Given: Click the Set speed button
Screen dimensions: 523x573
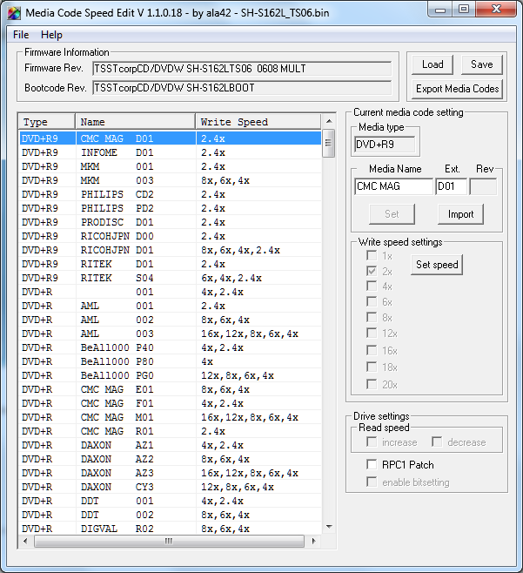Looking at the screenshot, I should click(437, 265).
